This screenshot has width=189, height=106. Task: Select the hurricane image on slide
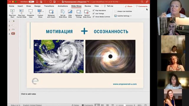pos(58,56)
